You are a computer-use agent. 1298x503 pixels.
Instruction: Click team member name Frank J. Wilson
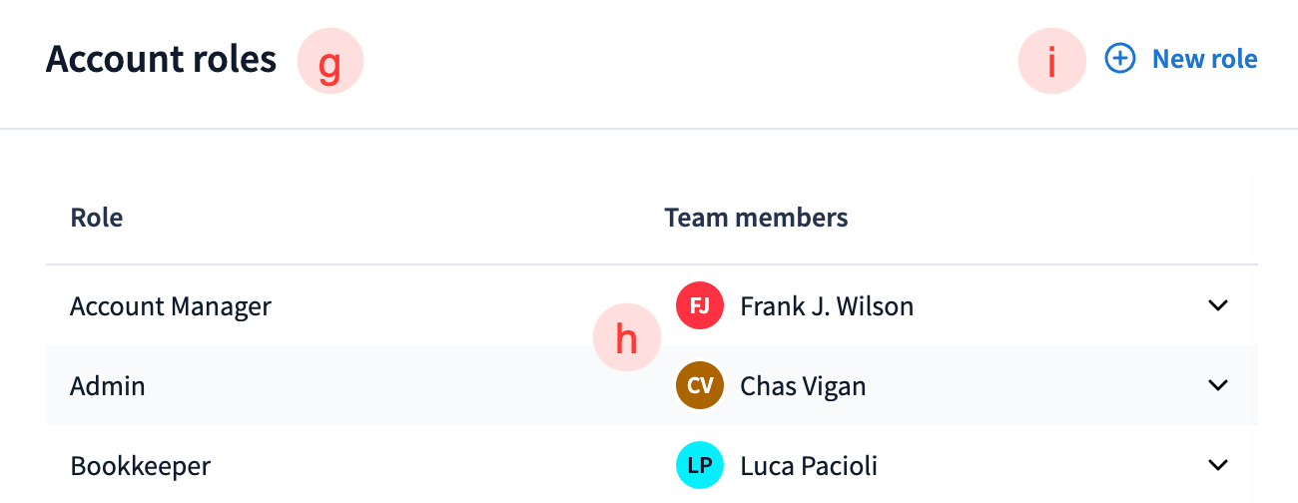[827, 305]
